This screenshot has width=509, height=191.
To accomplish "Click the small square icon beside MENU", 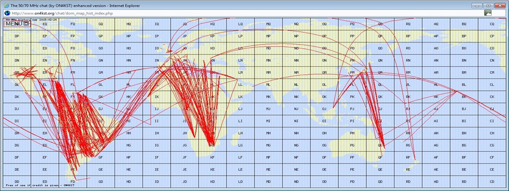I will (27, 24).
